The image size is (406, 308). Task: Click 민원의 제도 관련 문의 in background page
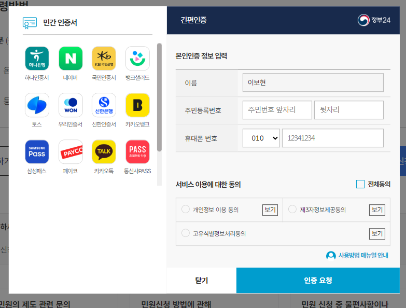click(35, 304)
